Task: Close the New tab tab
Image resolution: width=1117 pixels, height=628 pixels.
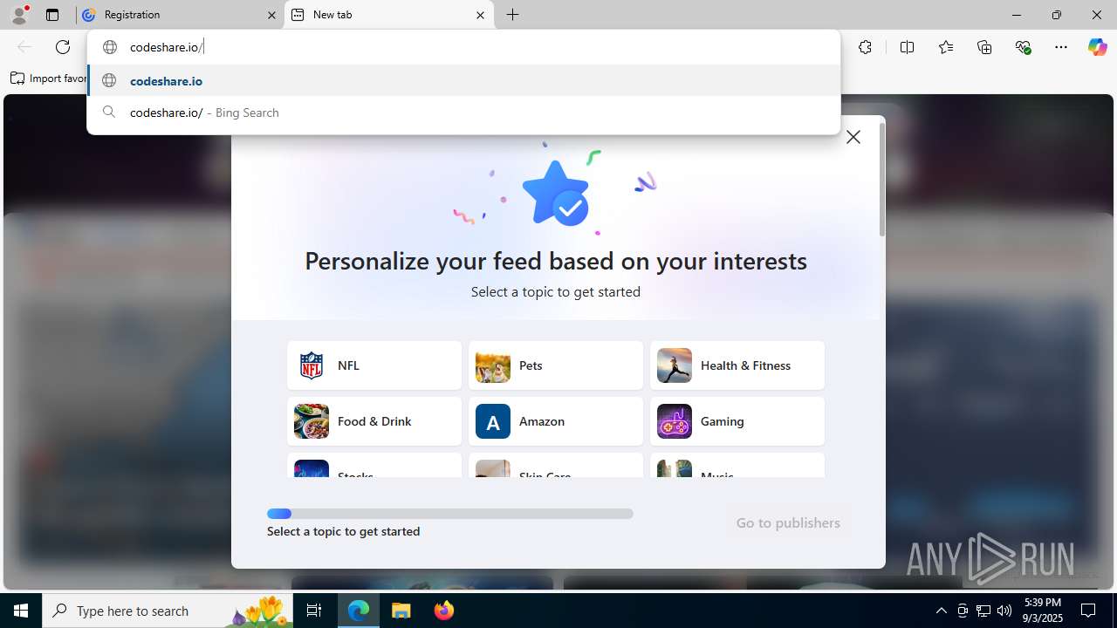Action: (x=480, y=15)
